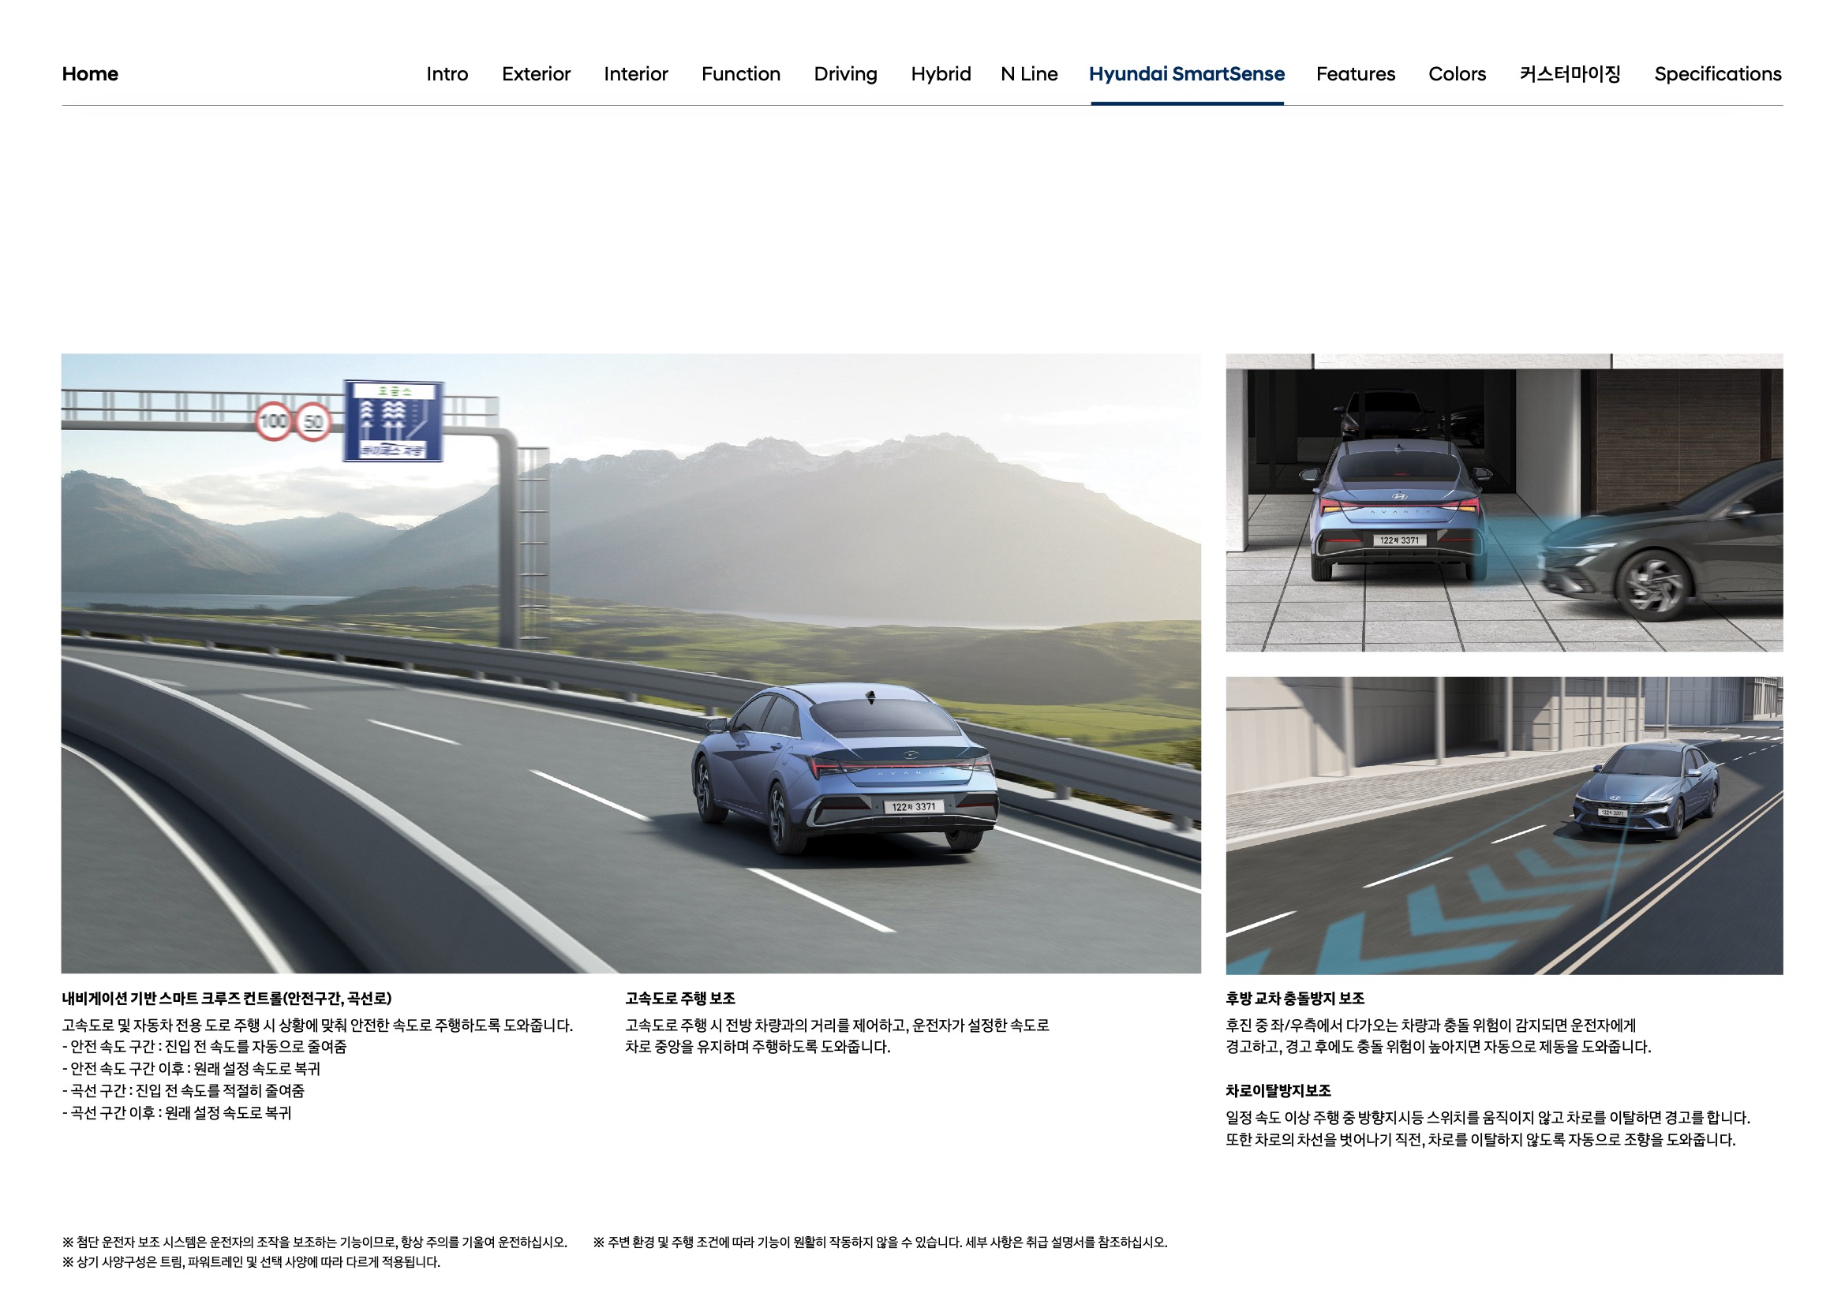Open the 커스터마이징 tab

click(x=1570, y=74)
